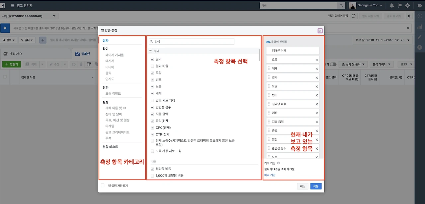Screen dimensions: 425x204
Task: Open the date range 이번 달 dropdown
Action: point(383,40)
